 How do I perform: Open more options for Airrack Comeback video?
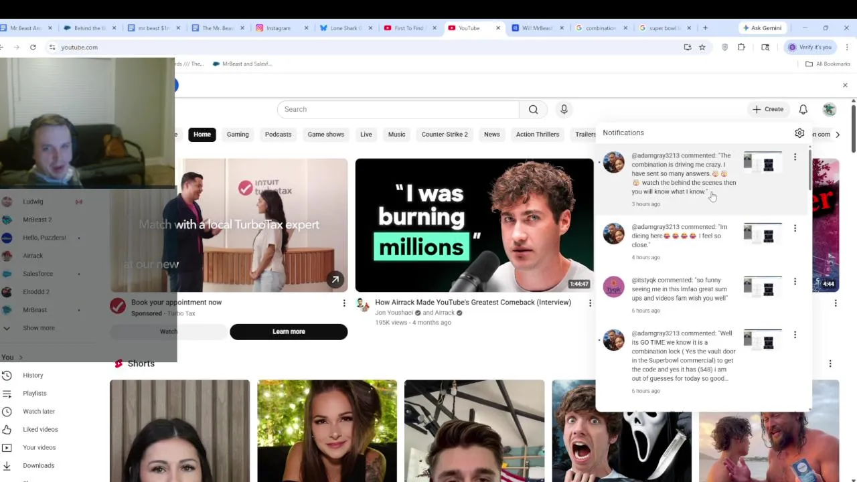[590, 303]
